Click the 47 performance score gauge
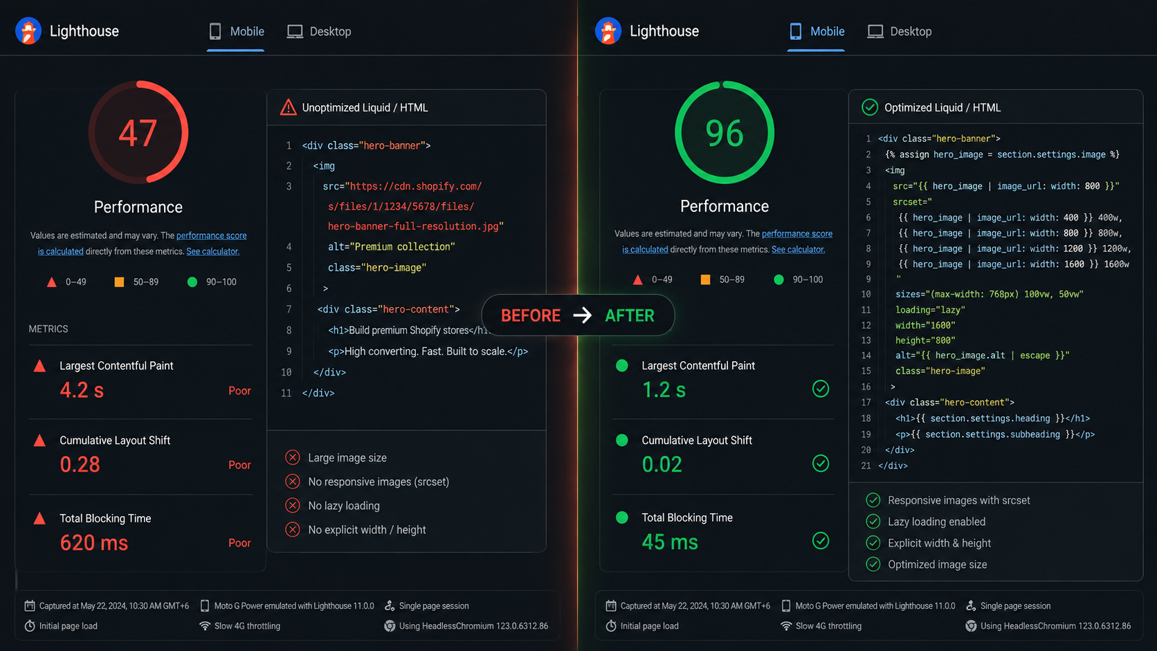Image resolution: width=1157 pixels, height=651 pixels. coord(138,132)
